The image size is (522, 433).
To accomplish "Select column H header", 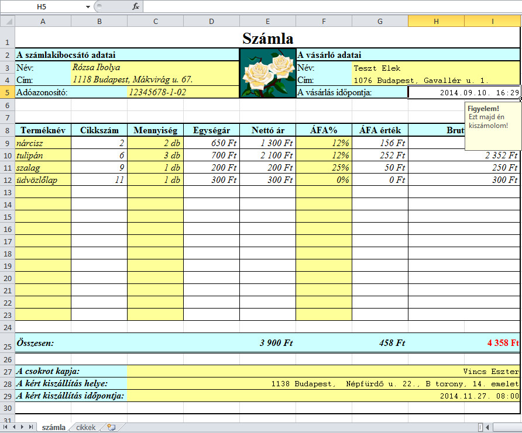I will point(436,21).
